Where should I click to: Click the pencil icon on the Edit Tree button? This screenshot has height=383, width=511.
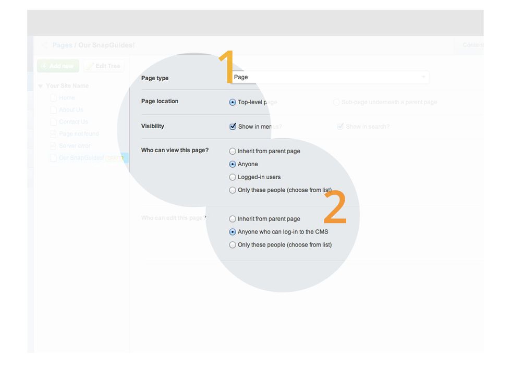[90, 66]
